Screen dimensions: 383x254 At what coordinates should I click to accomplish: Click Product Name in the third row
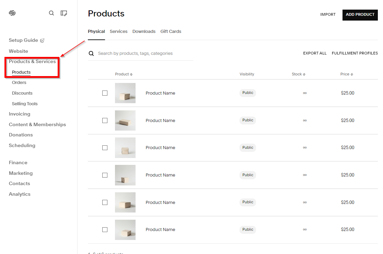[160, 148]
